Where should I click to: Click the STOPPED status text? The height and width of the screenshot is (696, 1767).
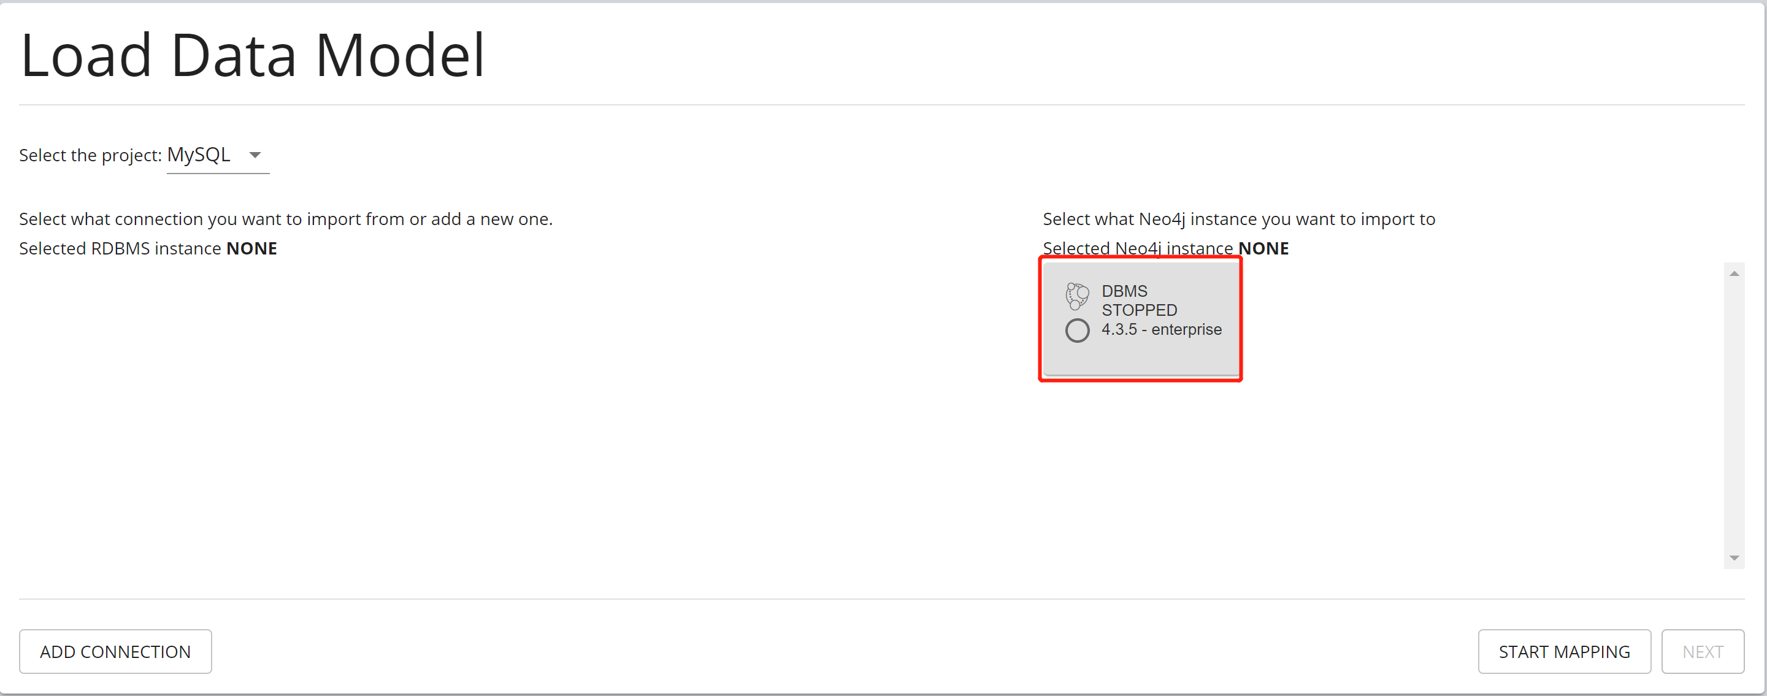tap(1139, 311)
